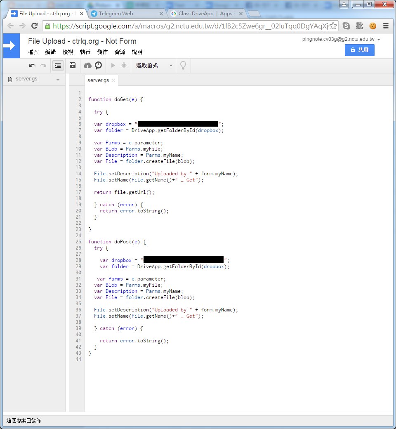Close the server.gs editor tab
This screenshot has height=429, width=396.
click(113, 80)
